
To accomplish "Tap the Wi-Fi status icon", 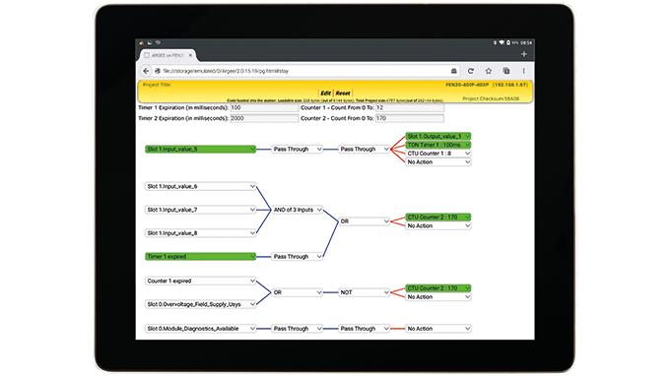I will (x=502, y=42).
